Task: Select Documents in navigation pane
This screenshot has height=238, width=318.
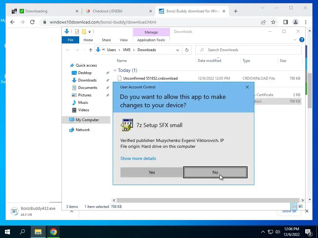Action: (88, 88)
